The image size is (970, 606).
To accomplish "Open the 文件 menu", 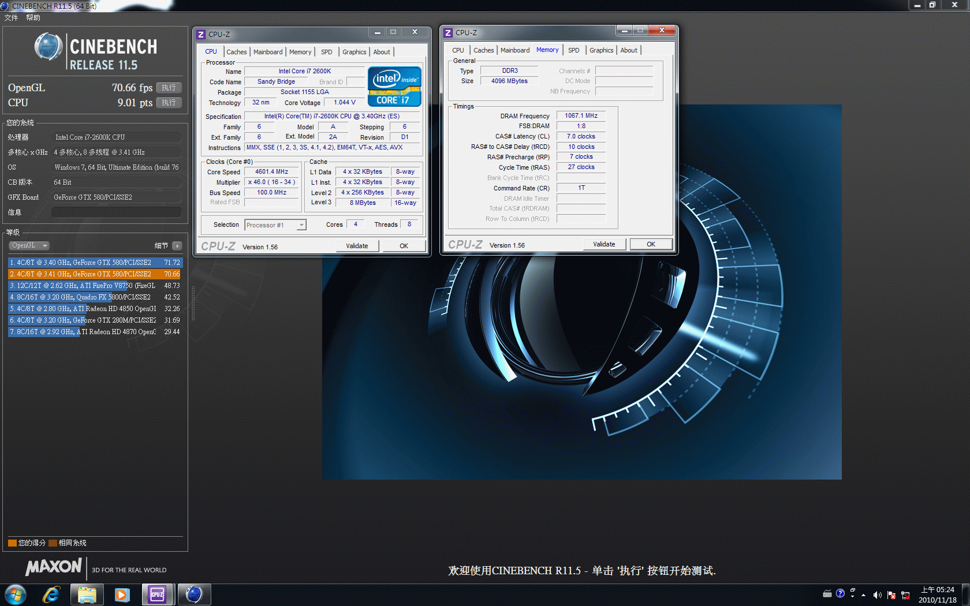I will point(11,18).
